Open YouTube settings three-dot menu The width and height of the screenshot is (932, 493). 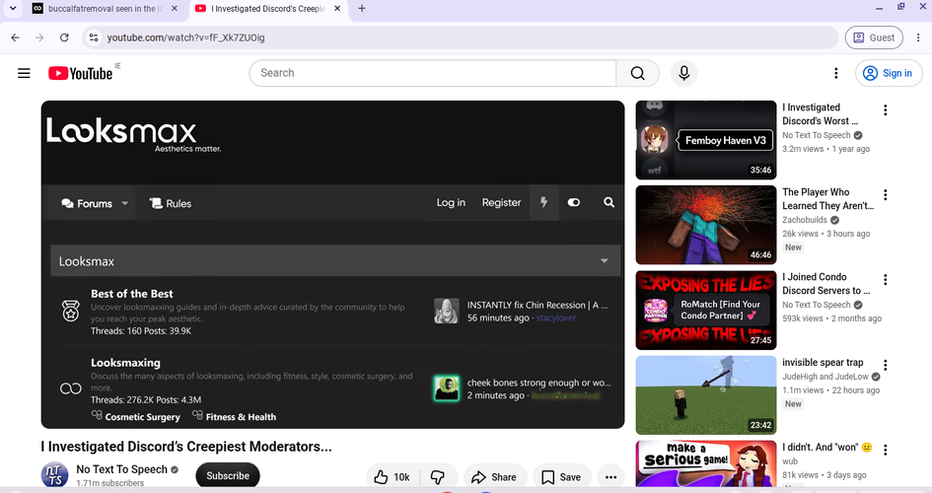point(835,73)
